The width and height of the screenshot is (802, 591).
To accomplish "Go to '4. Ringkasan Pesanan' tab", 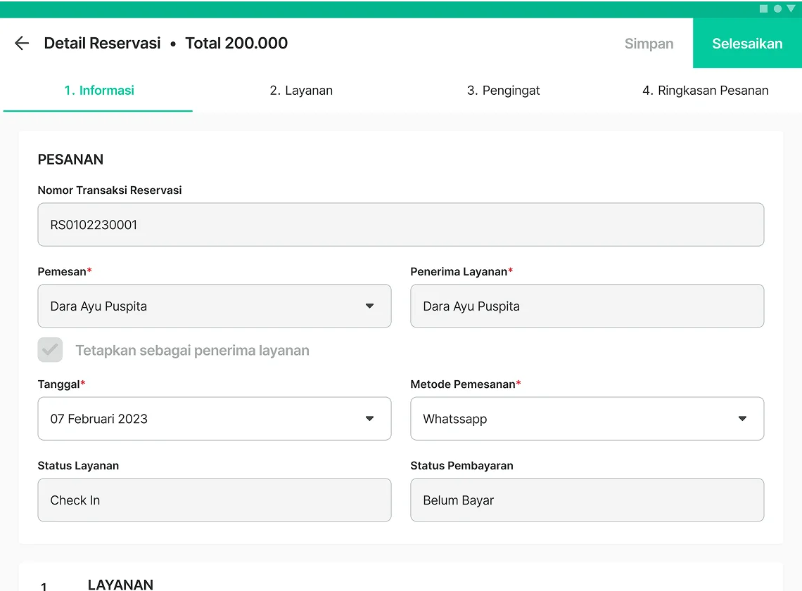I will pos(705,91).
